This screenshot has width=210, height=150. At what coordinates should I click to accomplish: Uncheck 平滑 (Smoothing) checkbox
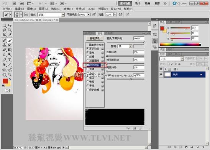coord(87,85)
